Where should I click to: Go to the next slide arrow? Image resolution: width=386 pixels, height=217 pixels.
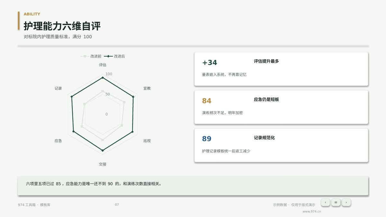346,202
